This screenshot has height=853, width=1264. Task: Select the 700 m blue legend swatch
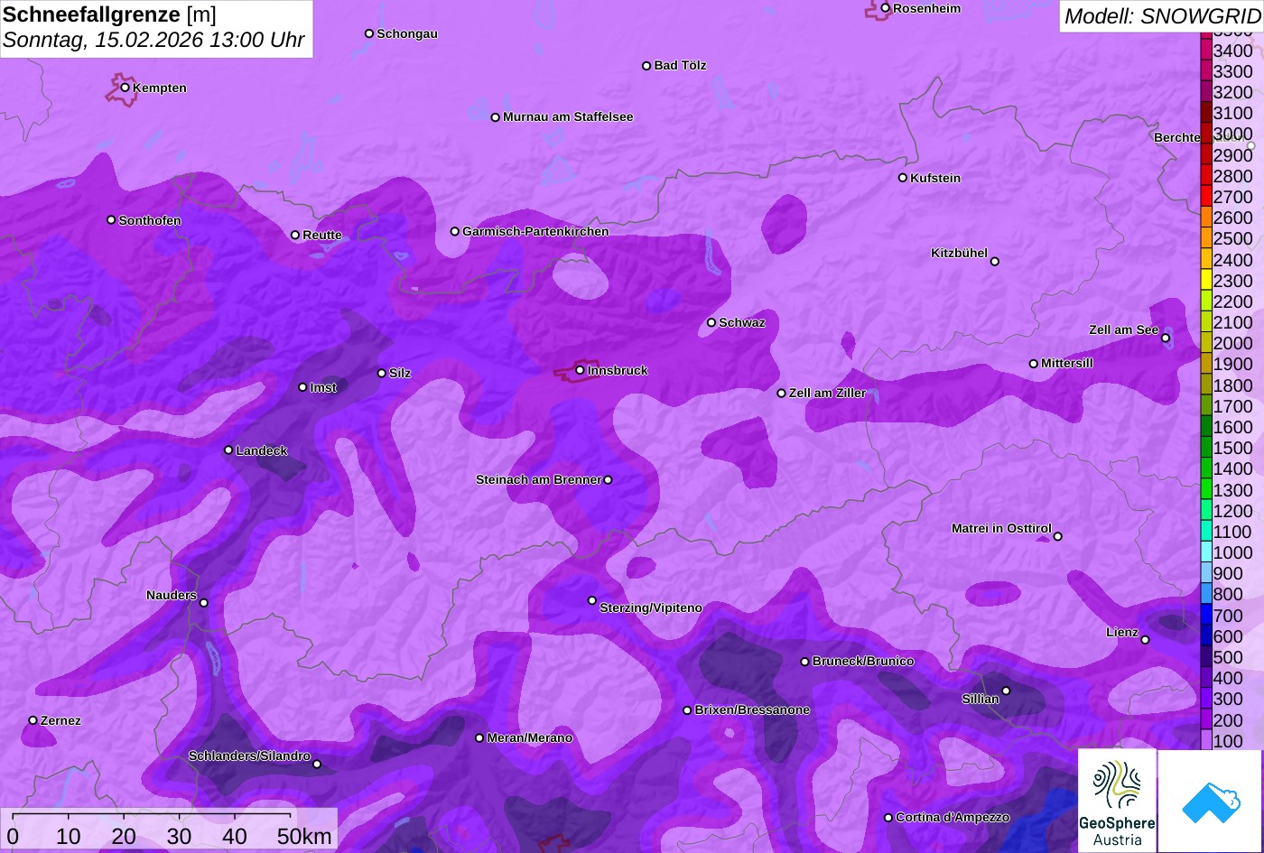tap(1205, 616)
